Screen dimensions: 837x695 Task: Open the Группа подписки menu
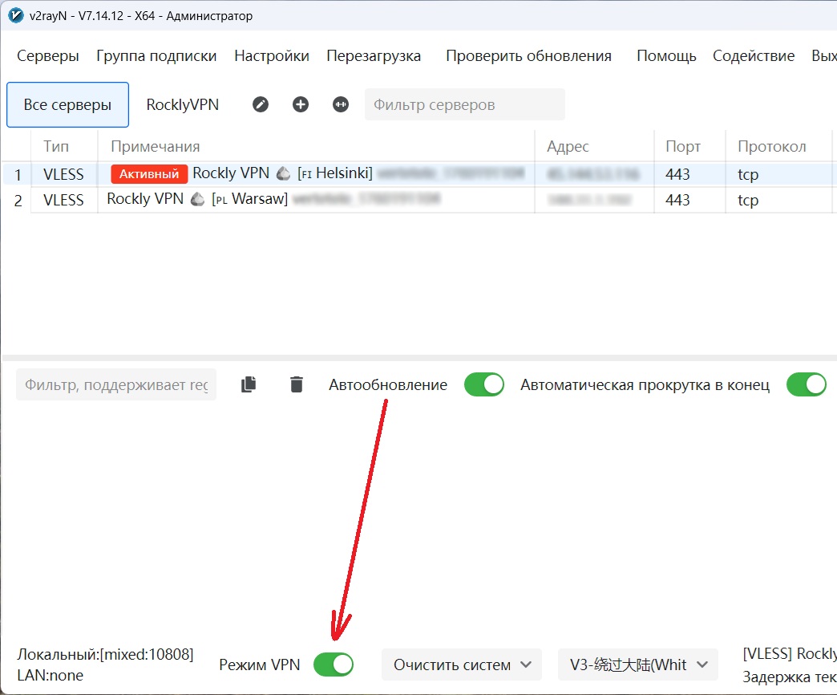pos(156,56)
